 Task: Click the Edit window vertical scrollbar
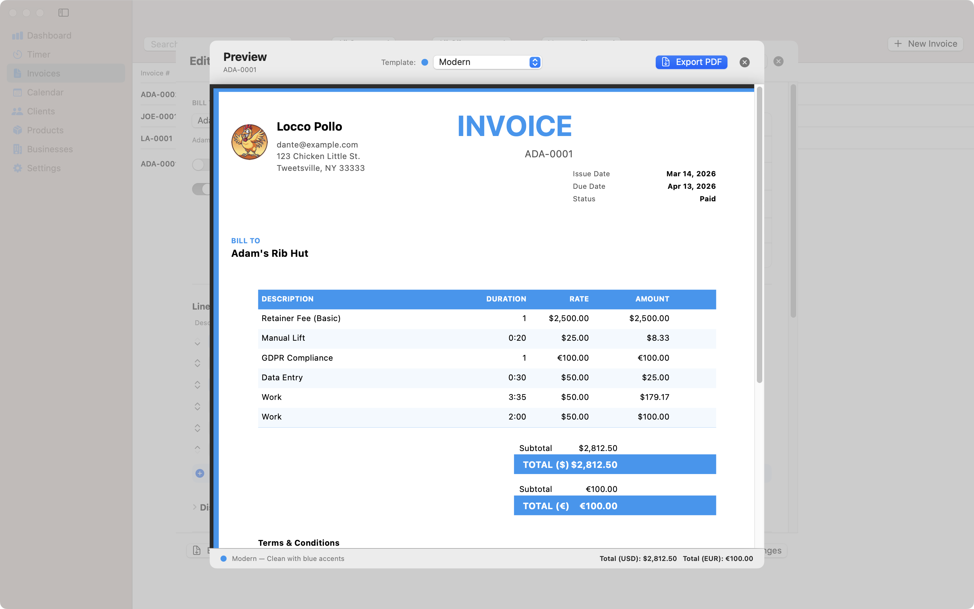[793, 201]
